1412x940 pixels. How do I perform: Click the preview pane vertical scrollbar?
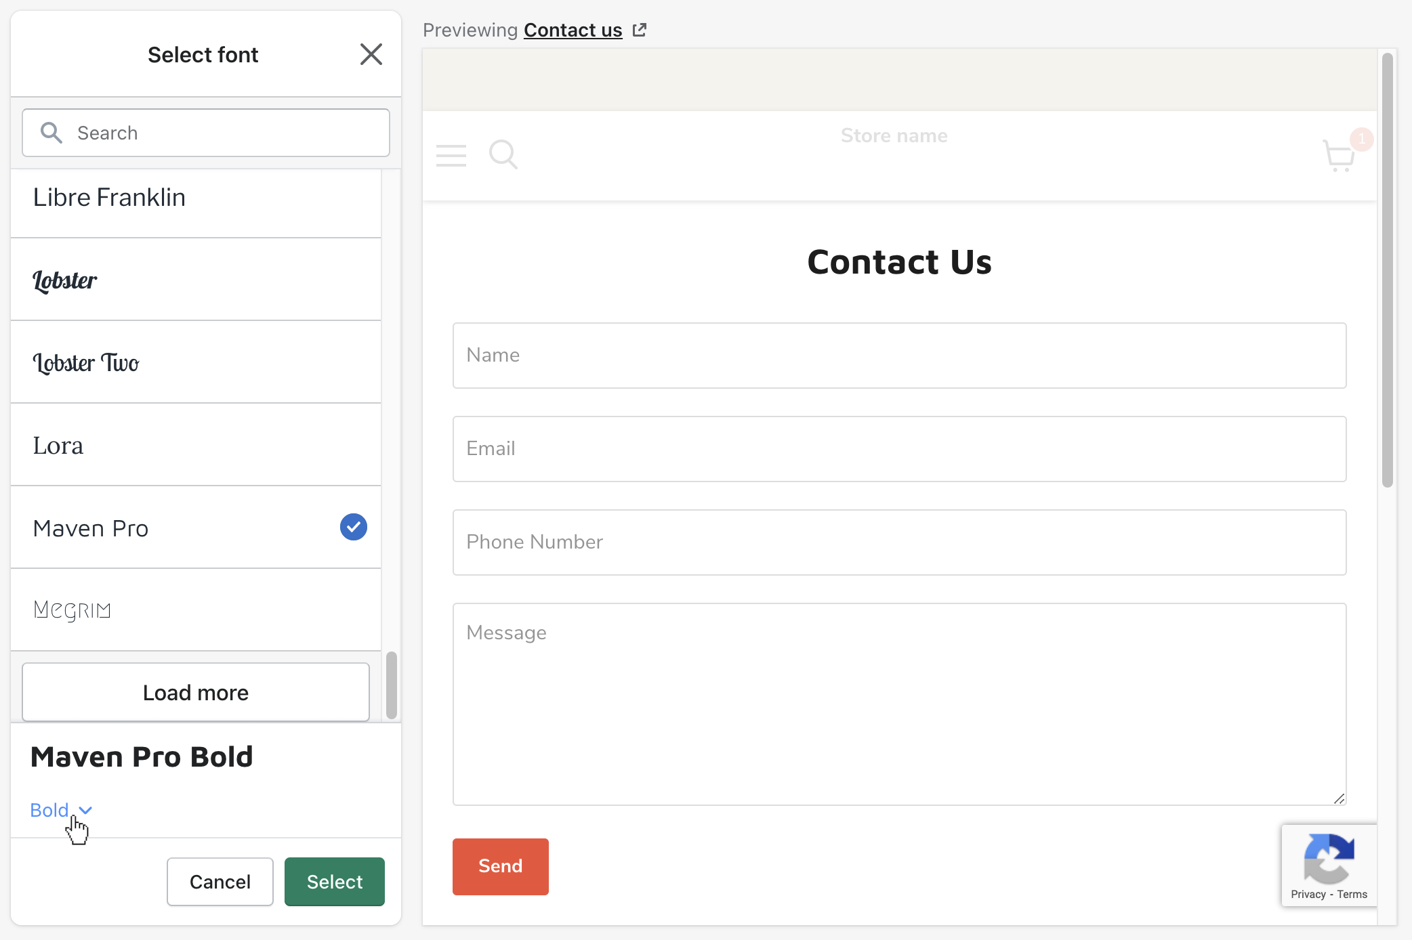(1388, 270)
